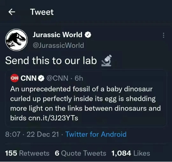View the 6 Quote Tweets list
Image resolution: width=172 pixels, height=162 pixels.
pos(81,153)
